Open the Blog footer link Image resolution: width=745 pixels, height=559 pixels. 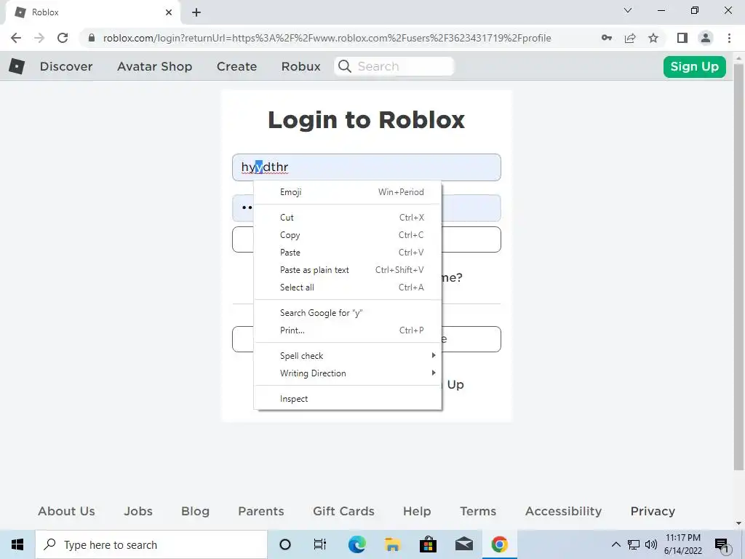(195, 511)
